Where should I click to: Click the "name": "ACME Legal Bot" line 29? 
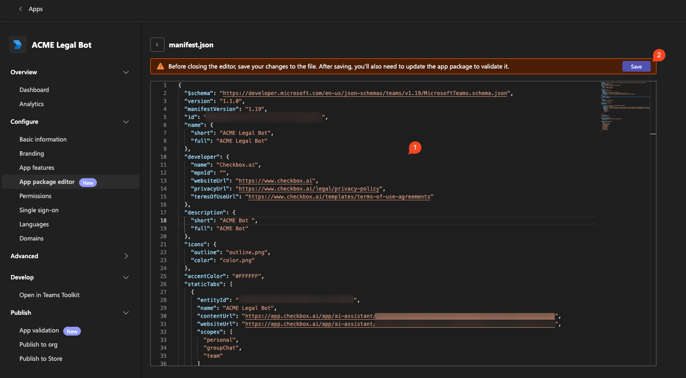pyautogui.click(x=237, y=308)
